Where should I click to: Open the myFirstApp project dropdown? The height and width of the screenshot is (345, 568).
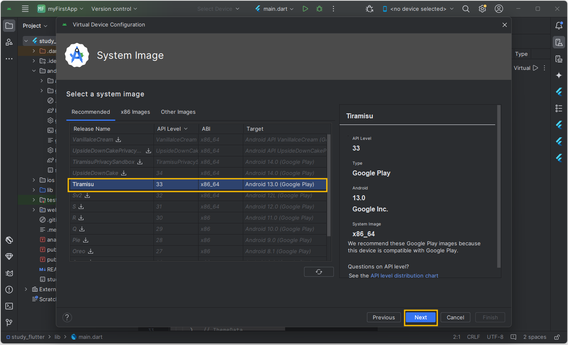60,9
